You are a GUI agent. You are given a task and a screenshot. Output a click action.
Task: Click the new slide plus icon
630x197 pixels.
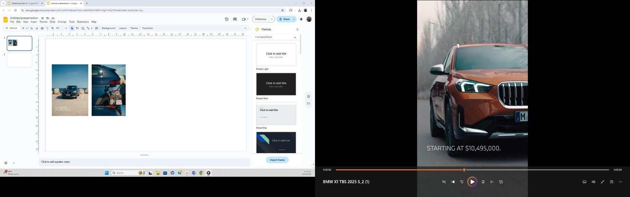point(23,28)
